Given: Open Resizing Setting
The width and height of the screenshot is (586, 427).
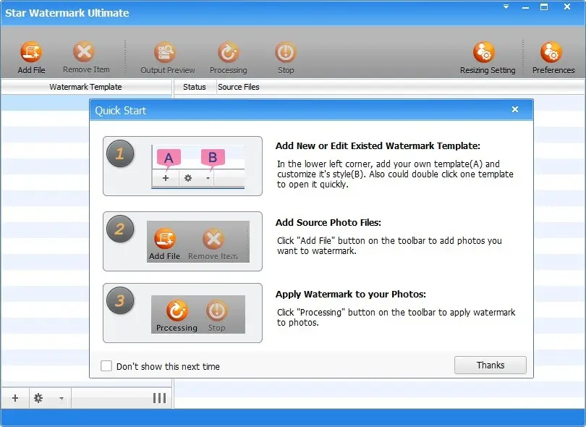Looking at the screenshot, I should point(488,58).
